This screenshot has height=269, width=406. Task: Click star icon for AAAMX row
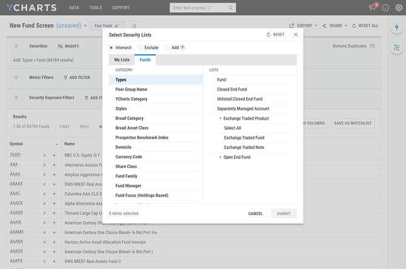(44, 233)
